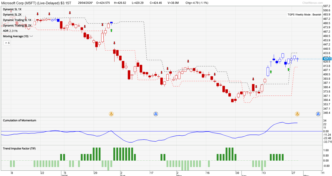Click the $3.15T market cap value
This screenshot has width=332, height=176.
[66, 3]
